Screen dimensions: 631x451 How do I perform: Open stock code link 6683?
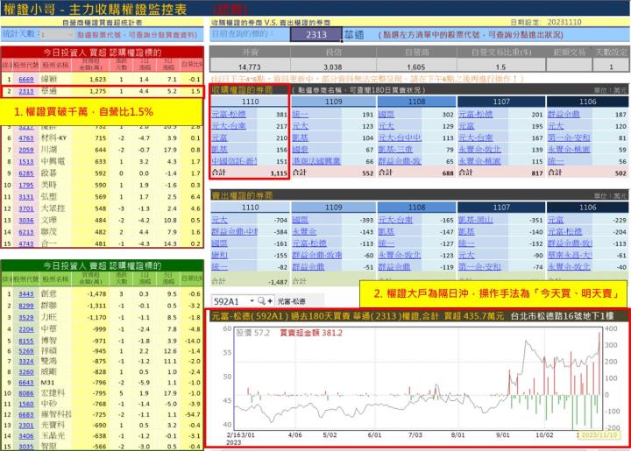pos(26,414)
